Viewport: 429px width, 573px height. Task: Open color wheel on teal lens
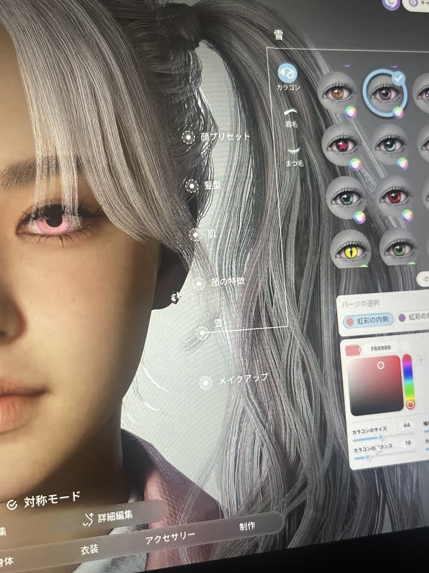359,217
